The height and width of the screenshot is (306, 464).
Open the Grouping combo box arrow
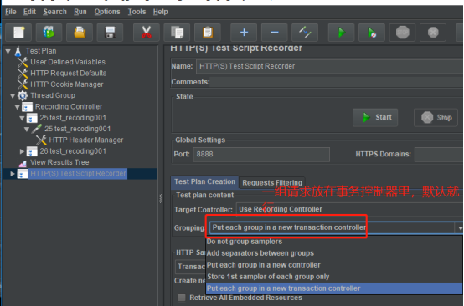(x=460, y=228)
